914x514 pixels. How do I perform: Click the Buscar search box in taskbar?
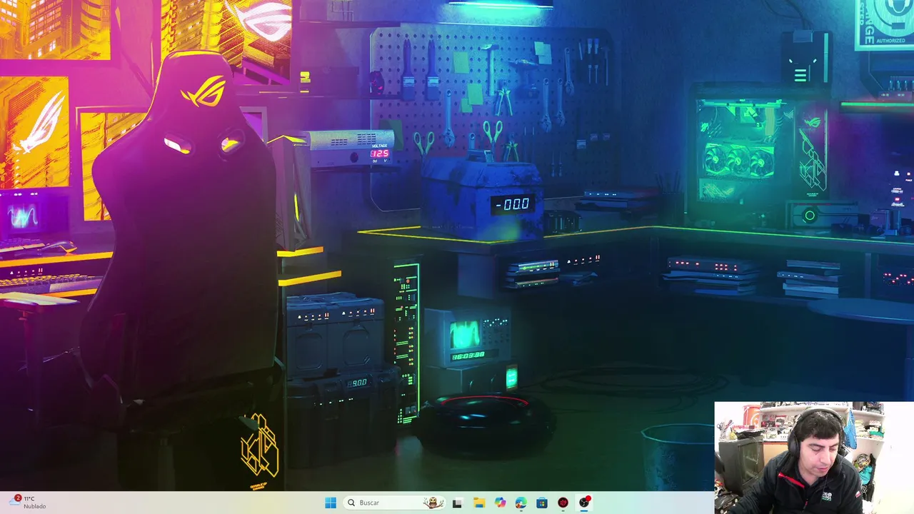pyautogui.click(x=393, y=503)
